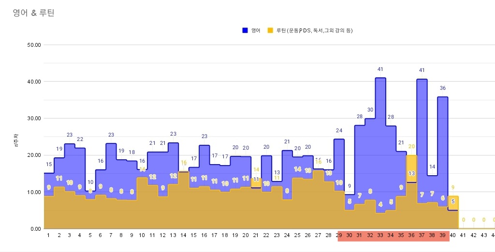Click the 41 data label above week 37

422,70
